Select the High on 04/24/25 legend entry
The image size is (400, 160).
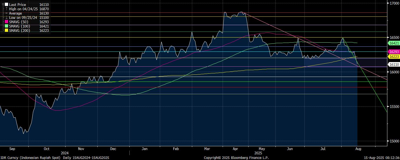pyautogui.click(x=22, y=9)
